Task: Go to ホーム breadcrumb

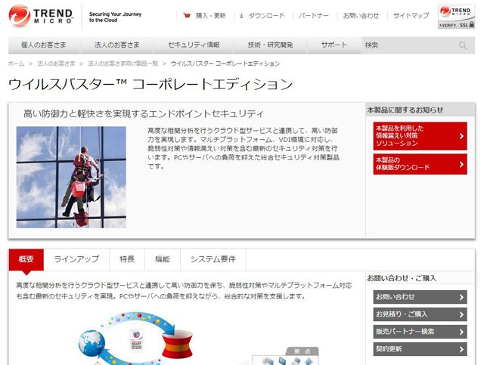Action: [x=16, y=63]
